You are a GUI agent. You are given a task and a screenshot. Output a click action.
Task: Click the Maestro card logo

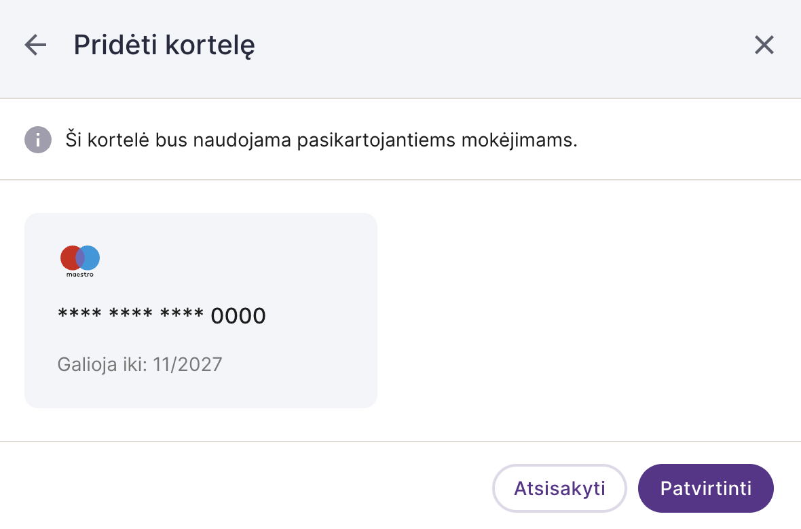click(x=80, y=261)
